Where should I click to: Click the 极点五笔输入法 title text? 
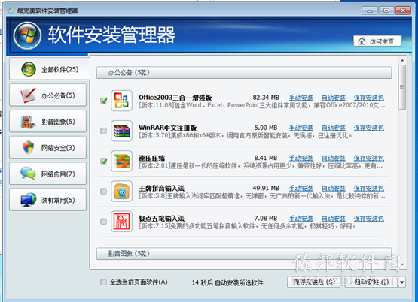tap(161, 219)
